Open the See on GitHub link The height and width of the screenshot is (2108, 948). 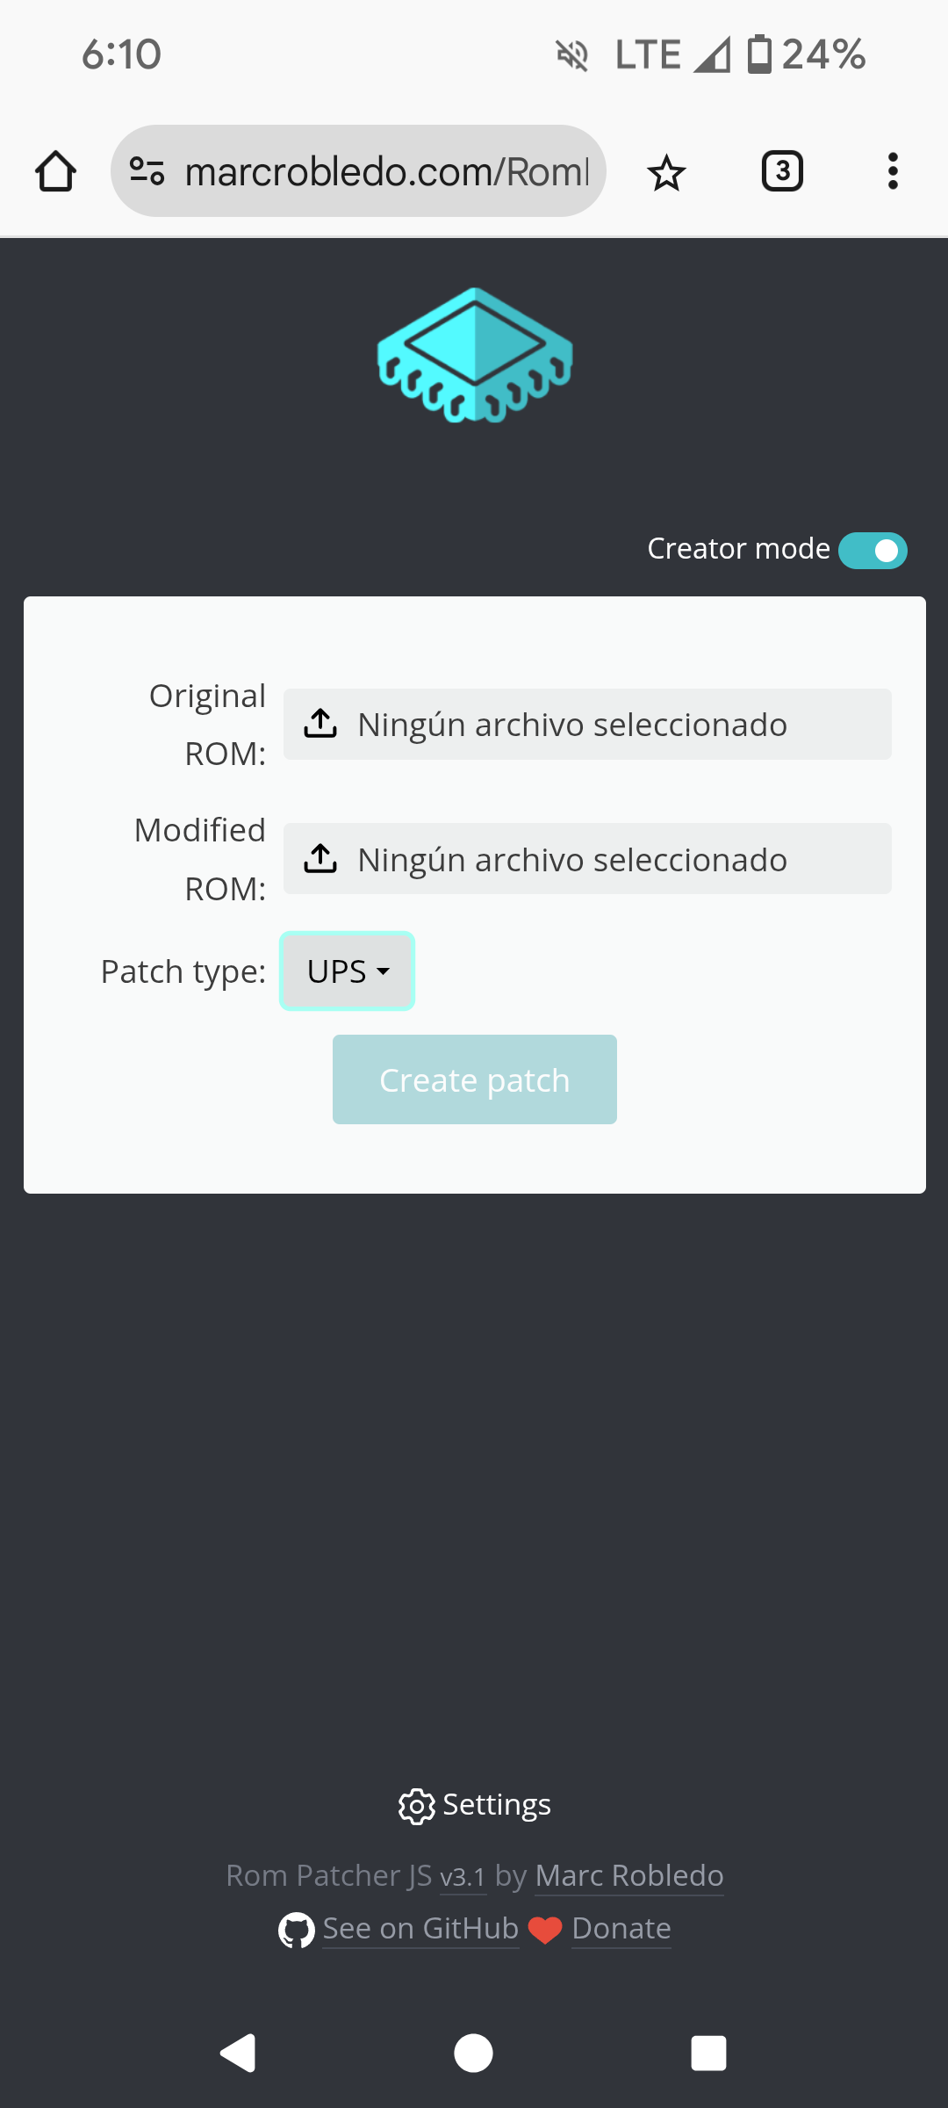[x=420, y=1929]
